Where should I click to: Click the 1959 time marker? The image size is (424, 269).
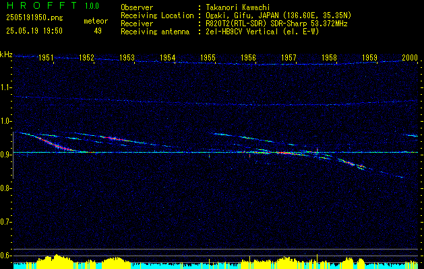tap(369, 57)
